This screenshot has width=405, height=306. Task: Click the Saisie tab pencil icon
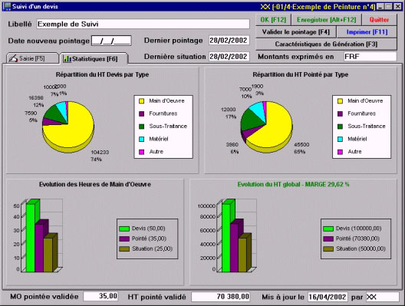[x=13, y=58]
